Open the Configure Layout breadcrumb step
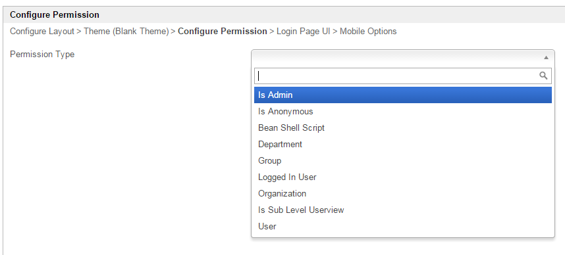This screenshot has height=255, width=565. [42, 32]
